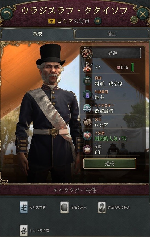
Task: Select the 兵站の達人 barrel trait
Action: pos(64,207)
